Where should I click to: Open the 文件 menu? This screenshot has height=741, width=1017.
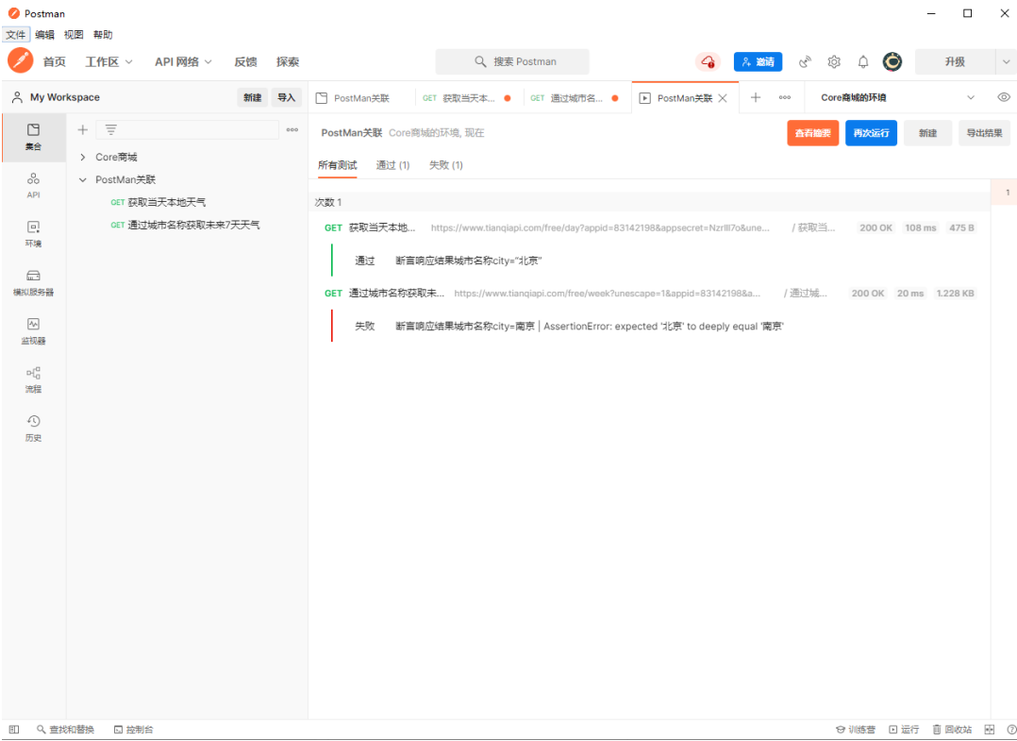tap(15, 34)
